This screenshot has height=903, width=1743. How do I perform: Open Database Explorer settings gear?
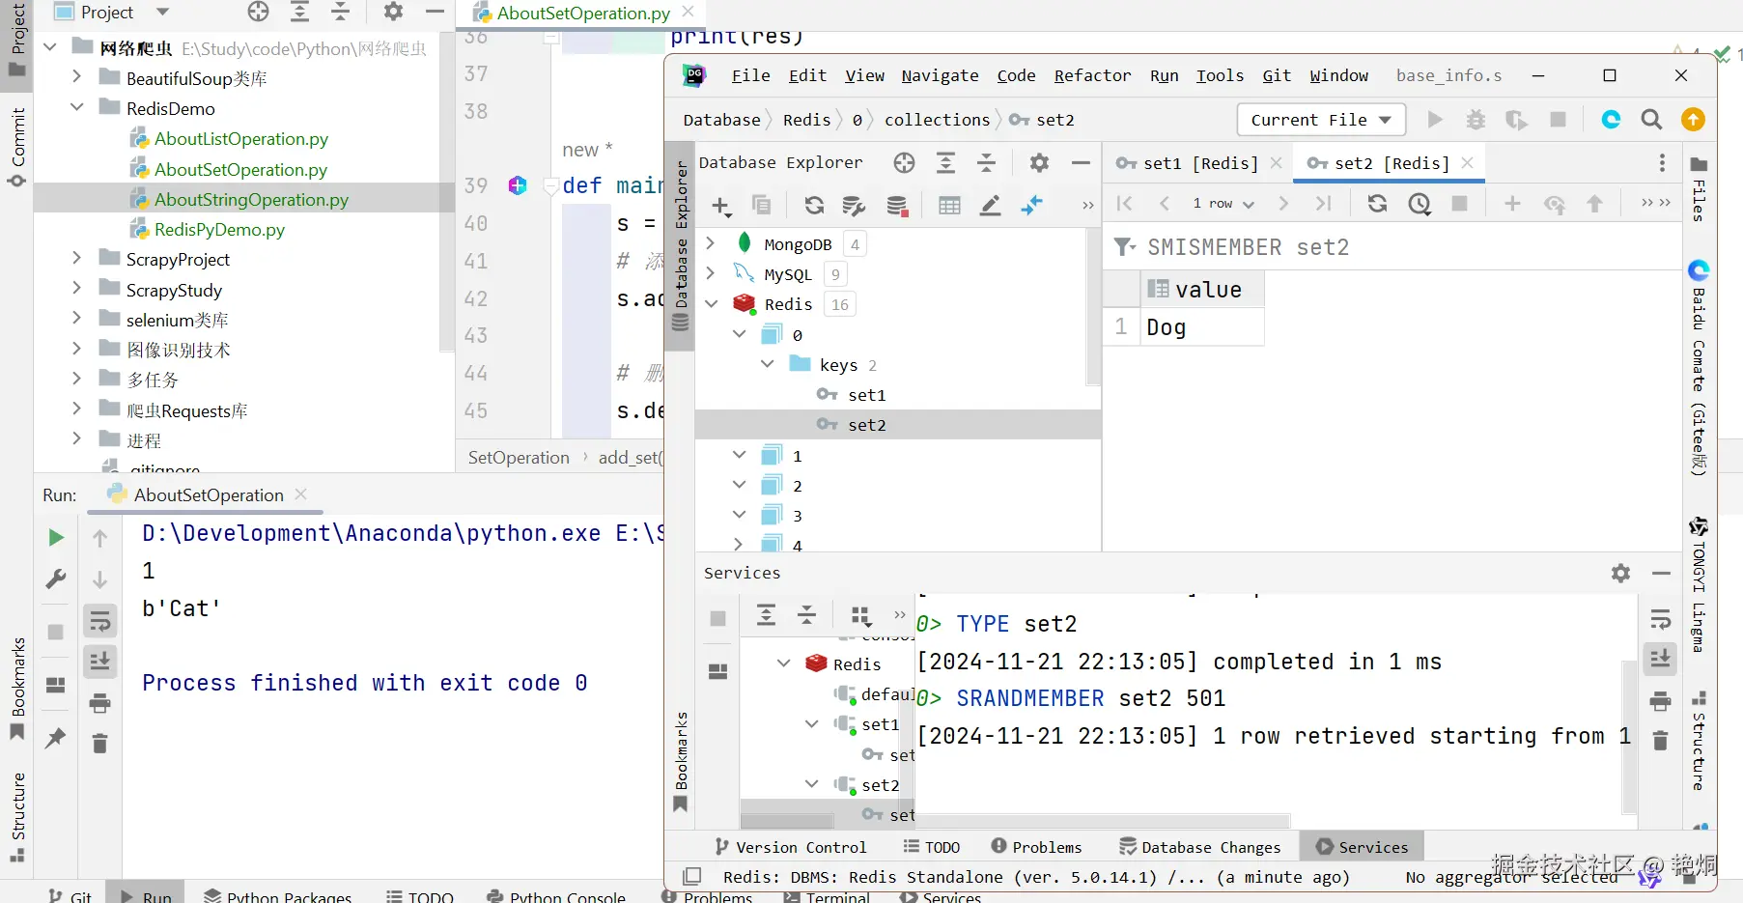[x=1039, y=163]
